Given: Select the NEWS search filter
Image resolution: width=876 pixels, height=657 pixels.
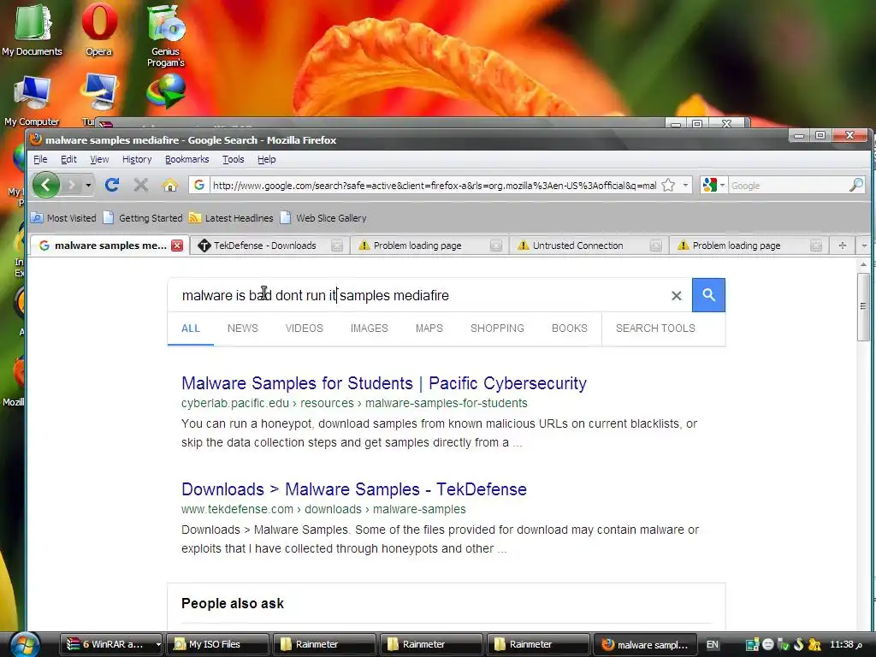Looking at the screenshot, I should tap(242, 328).
